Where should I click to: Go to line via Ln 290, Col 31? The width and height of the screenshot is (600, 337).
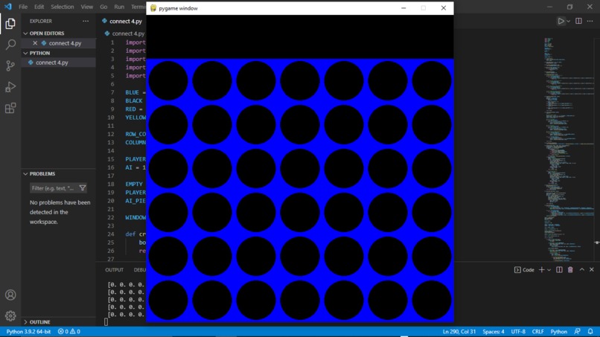point(459,332)
